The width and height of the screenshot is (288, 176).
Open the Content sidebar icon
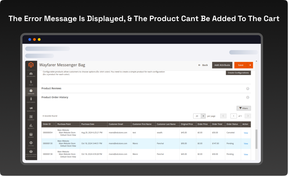[31, 118]
